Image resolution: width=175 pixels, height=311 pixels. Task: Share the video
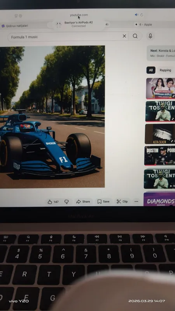coord(83,201)
